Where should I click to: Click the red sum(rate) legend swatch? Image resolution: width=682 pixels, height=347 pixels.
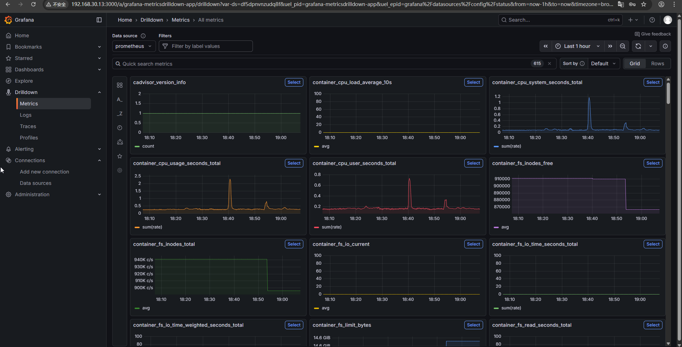(x=316, y=227)
